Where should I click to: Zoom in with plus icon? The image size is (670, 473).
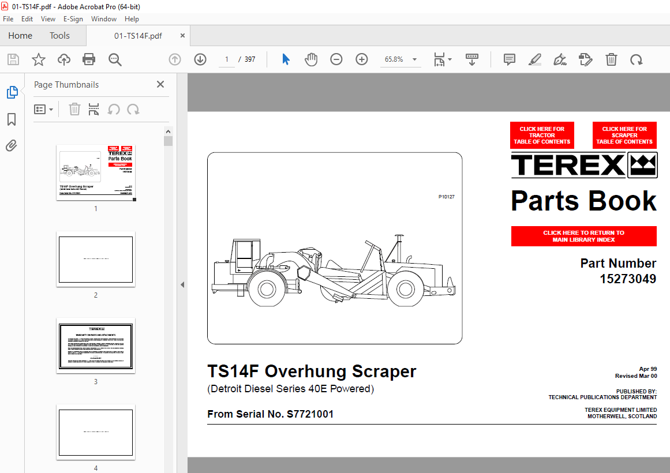[x=361, y=59]
